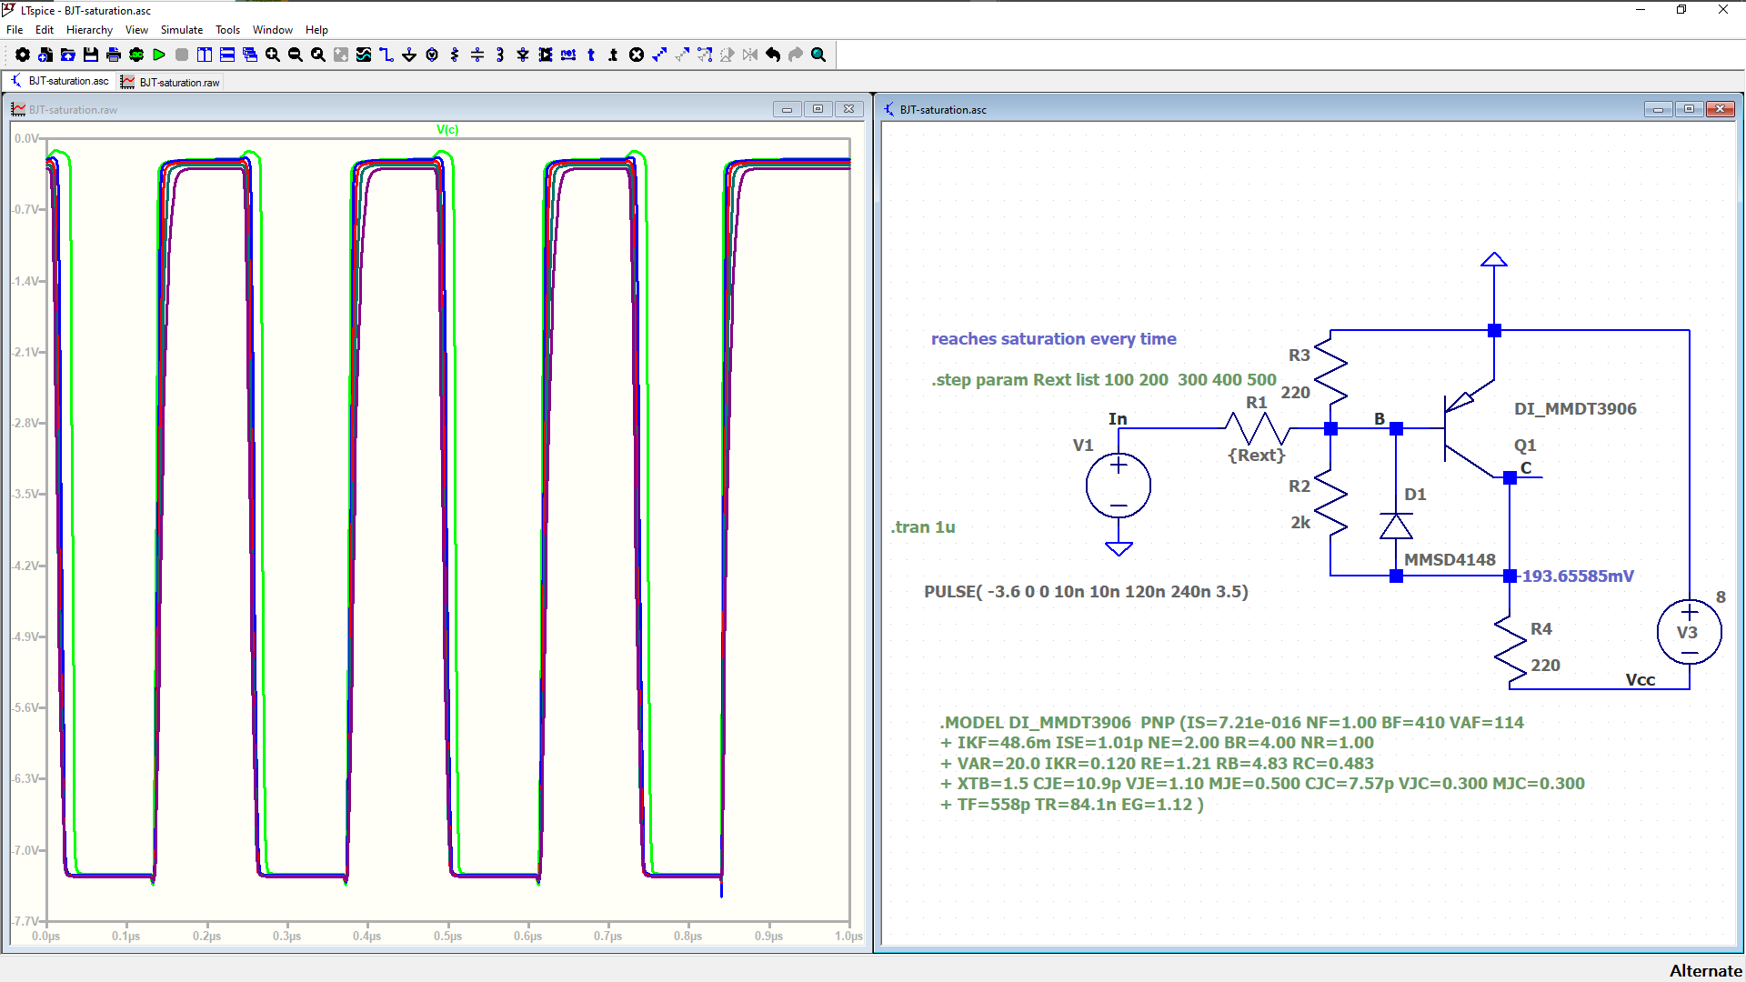Click the -193.65585mV voltage readout

(1575, 576)
